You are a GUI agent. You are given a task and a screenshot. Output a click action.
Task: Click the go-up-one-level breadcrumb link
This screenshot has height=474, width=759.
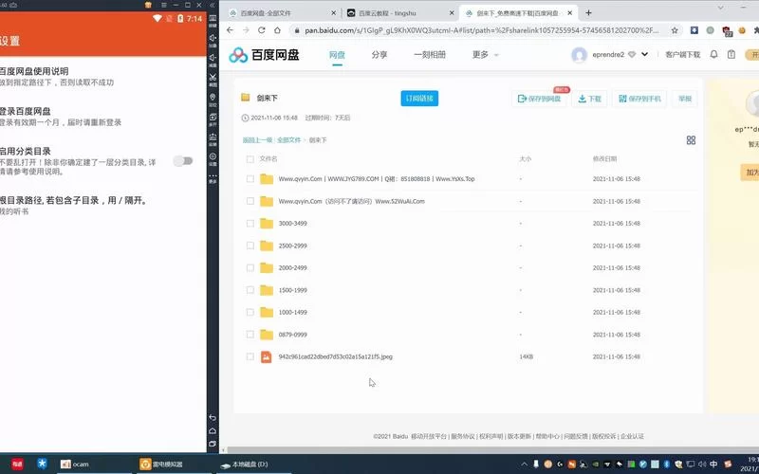[x=257, y=140]
